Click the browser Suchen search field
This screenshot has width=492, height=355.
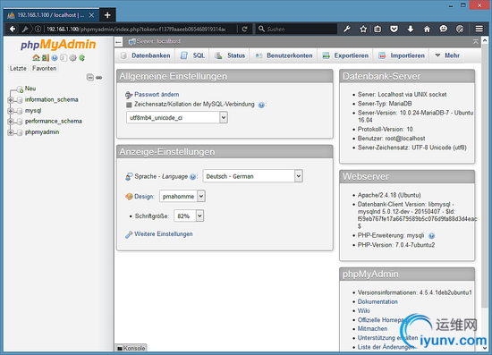(x=296, y=30)
